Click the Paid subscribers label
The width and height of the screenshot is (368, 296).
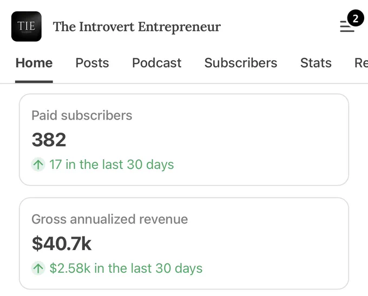[82, 115]
